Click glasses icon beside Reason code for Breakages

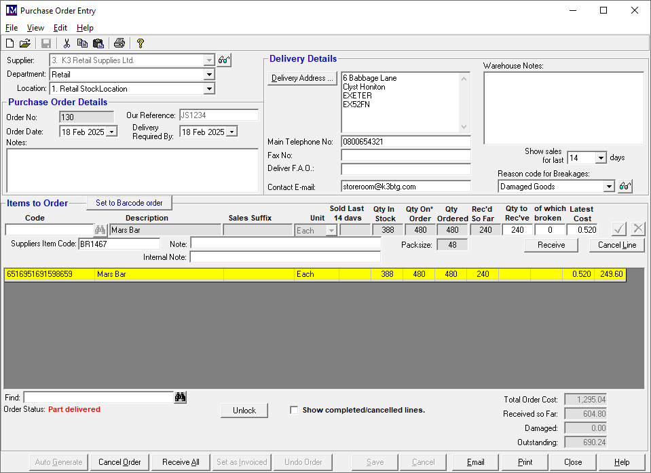625,187
